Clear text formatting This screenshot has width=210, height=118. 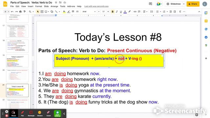(x=180, y=12)
